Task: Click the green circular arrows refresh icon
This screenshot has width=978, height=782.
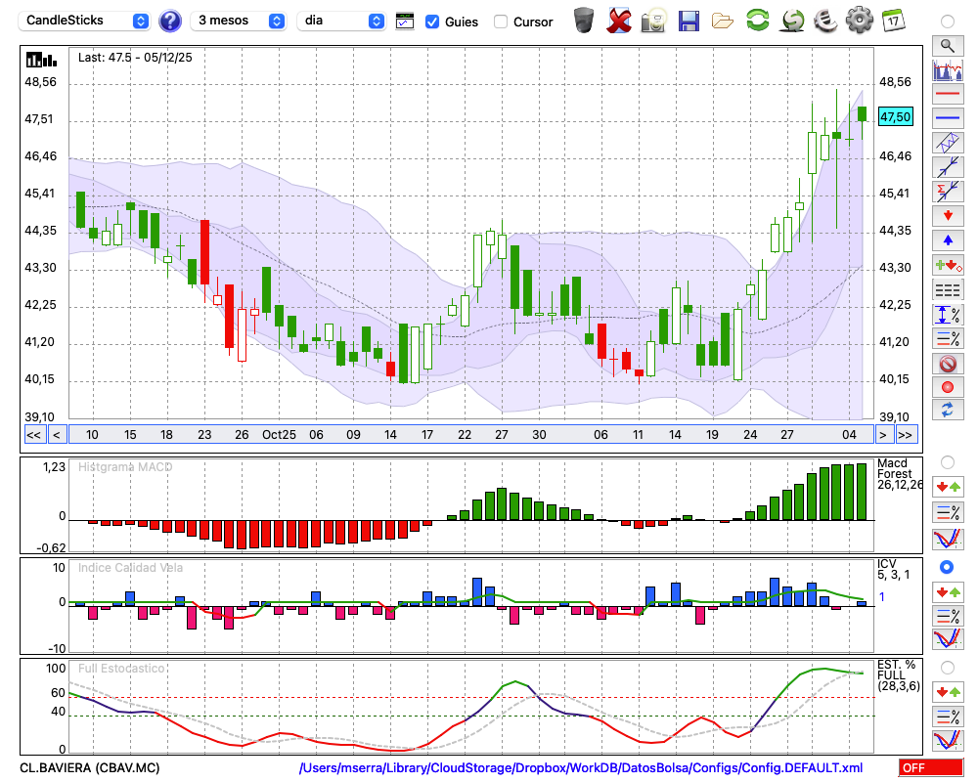Action: [x=757, y=20]
